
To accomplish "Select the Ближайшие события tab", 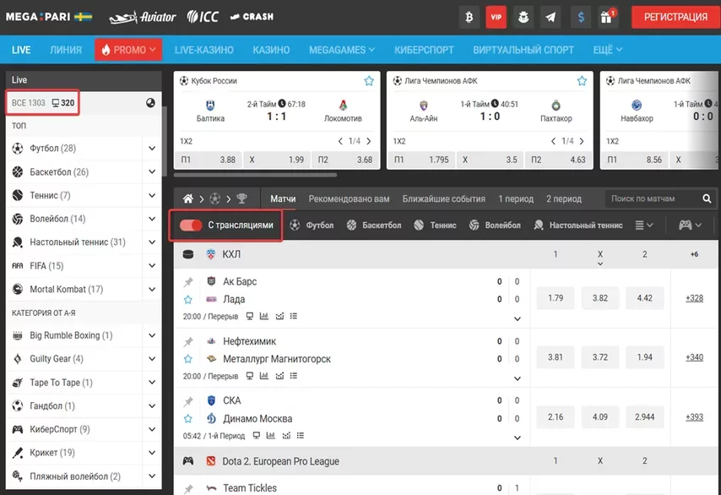I will (444, 199).
